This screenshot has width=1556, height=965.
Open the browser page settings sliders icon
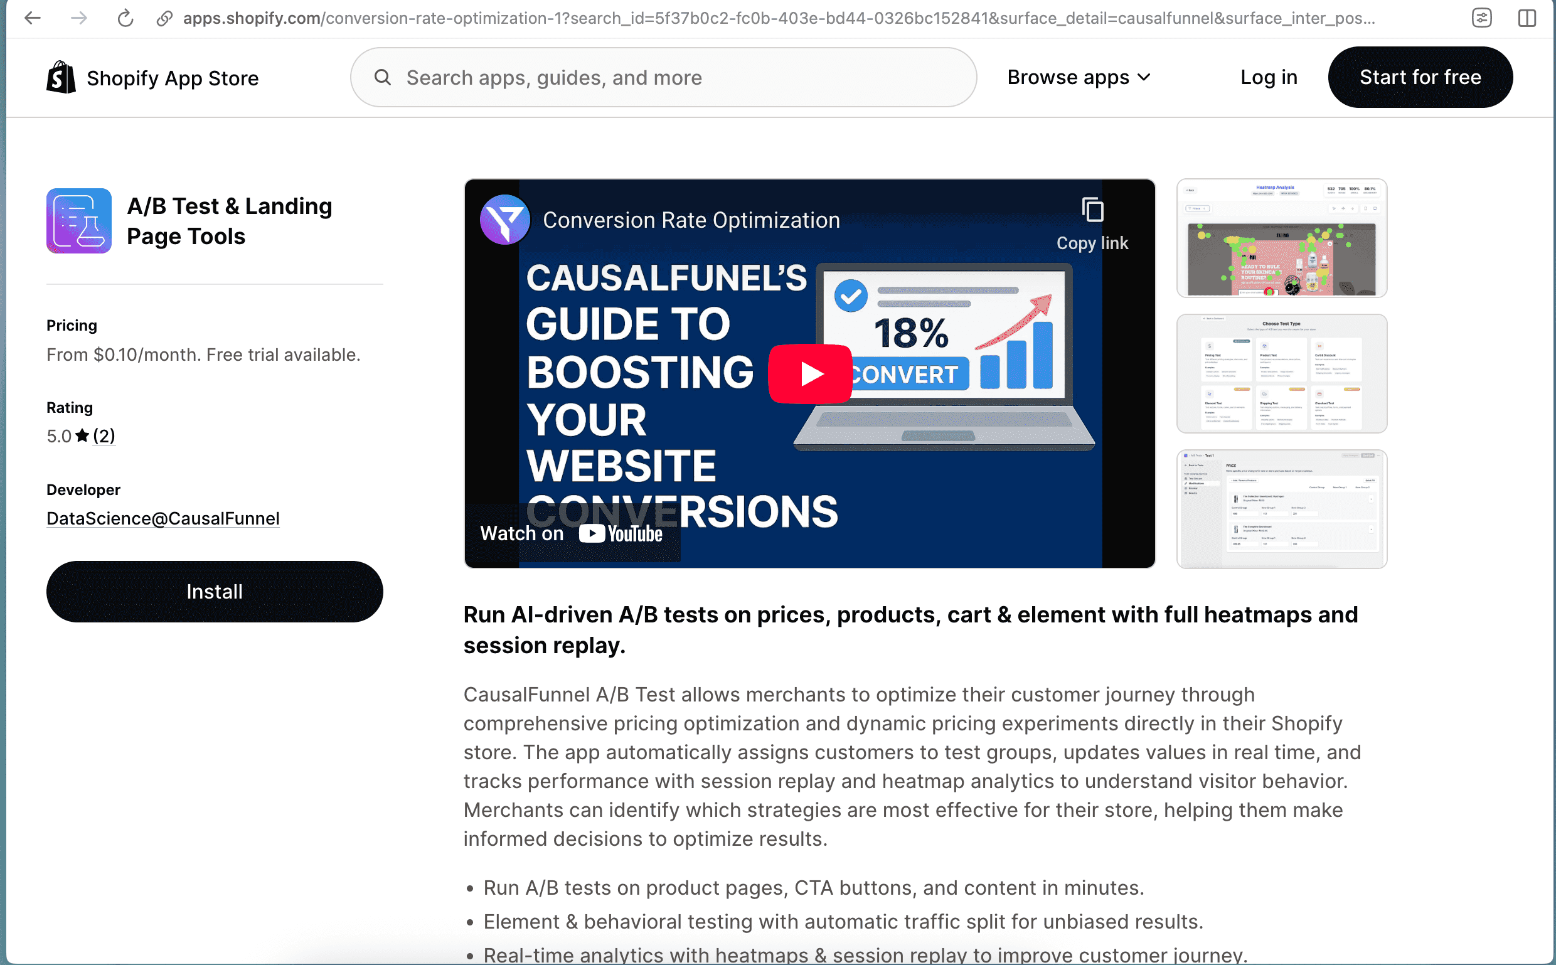(x=1482, y=18)
